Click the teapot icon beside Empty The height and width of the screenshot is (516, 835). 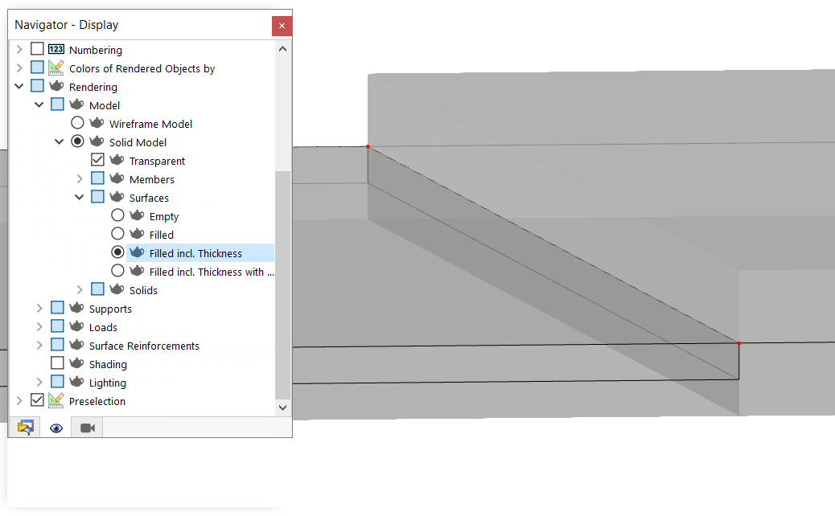point(137,215)
